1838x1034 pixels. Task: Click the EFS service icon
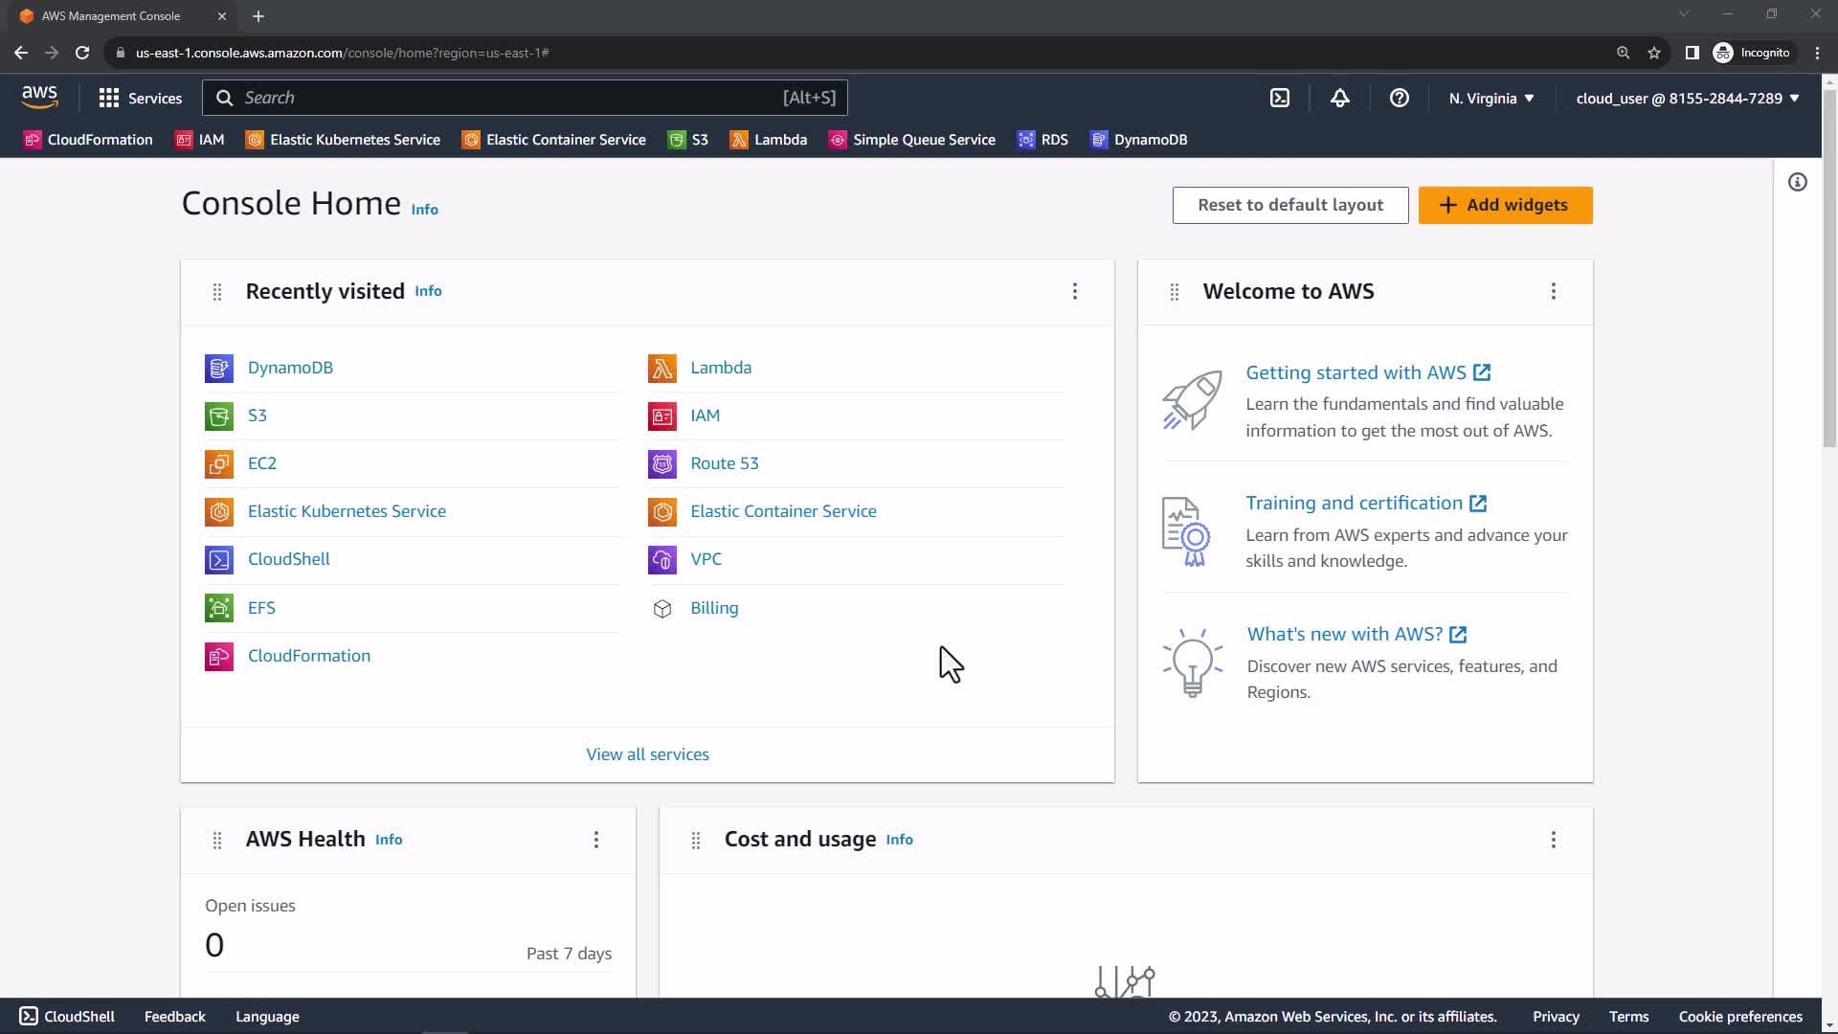[219, 608]
